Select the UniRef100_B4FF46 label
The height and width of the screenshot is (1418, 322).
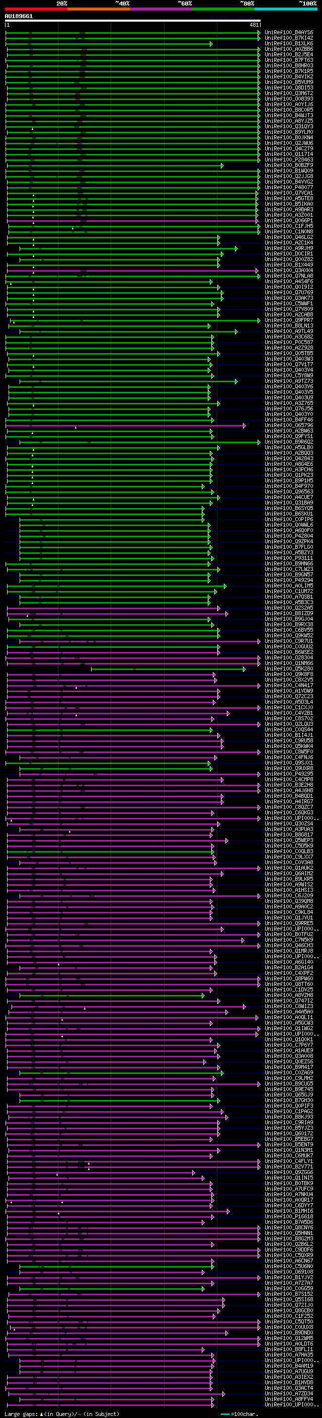tap(289, 420)
